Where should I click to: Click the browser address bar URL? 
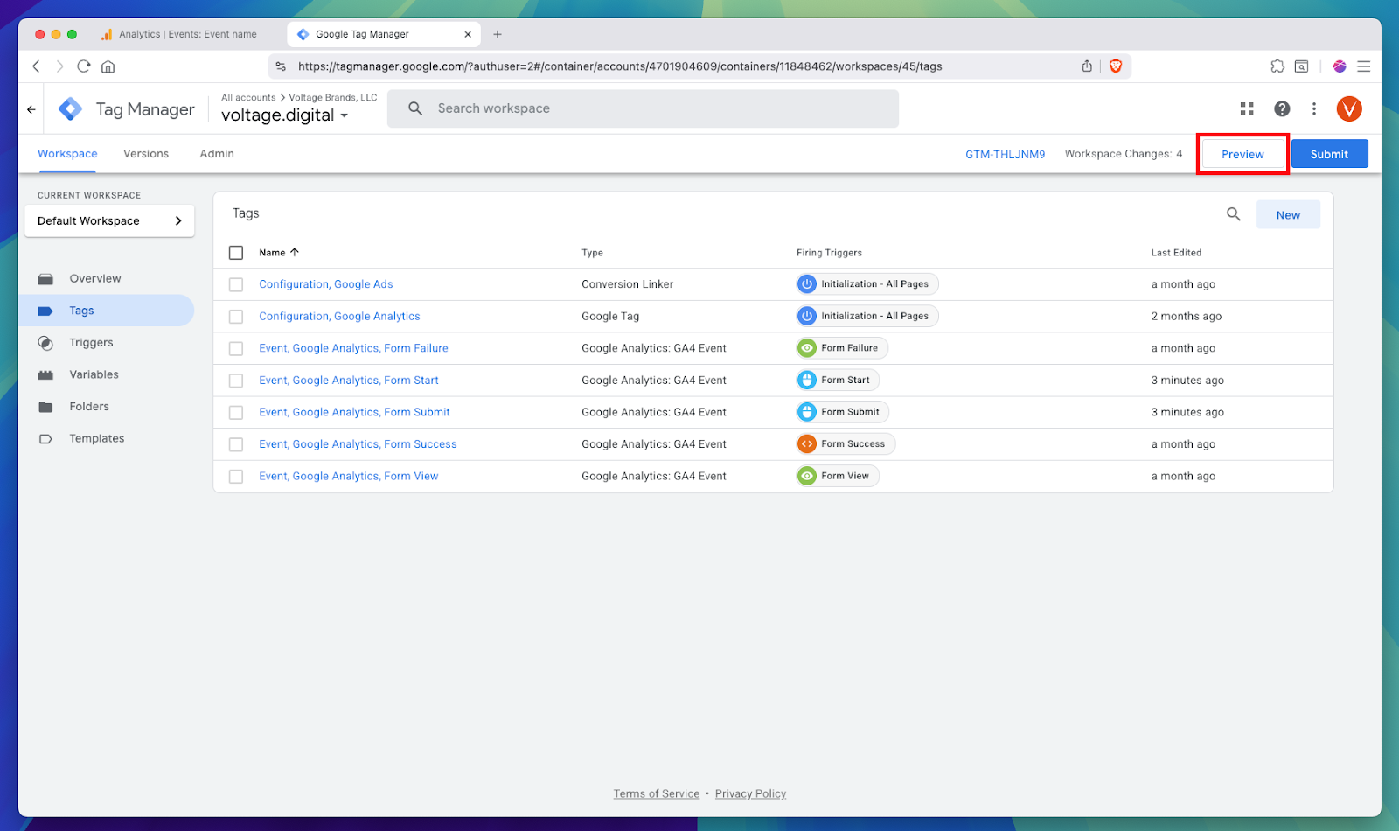tap(620, 66)
